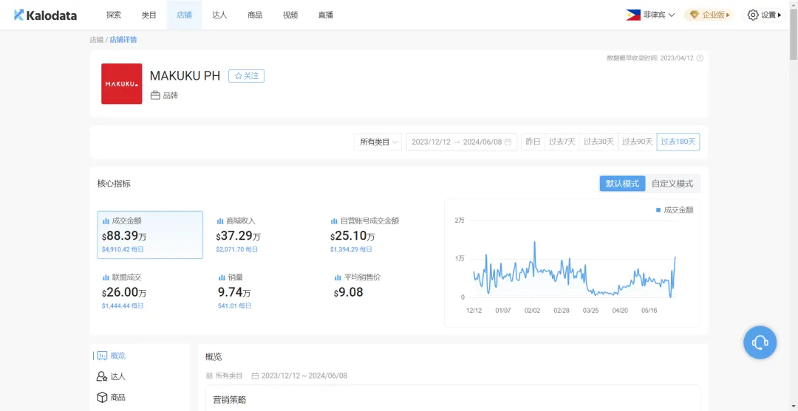Open the 直播 navigation tab
Screen dimensions: 798x411
[326, 15]
